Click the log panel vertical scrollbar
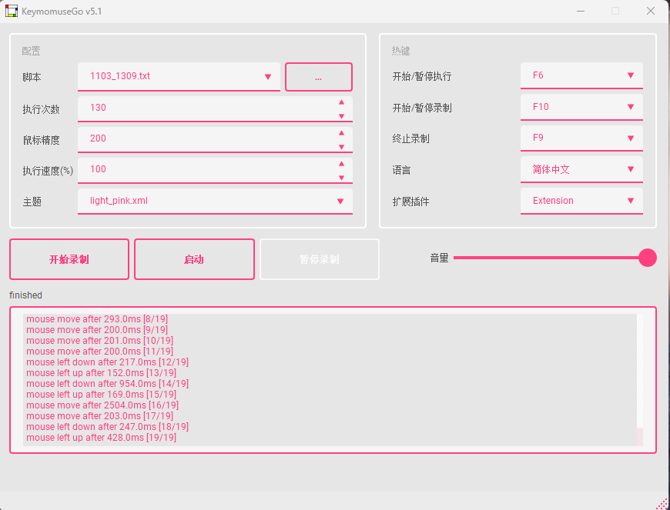This screenshot has height=510, width=670. pyautogui.click(x=640, y=380)
